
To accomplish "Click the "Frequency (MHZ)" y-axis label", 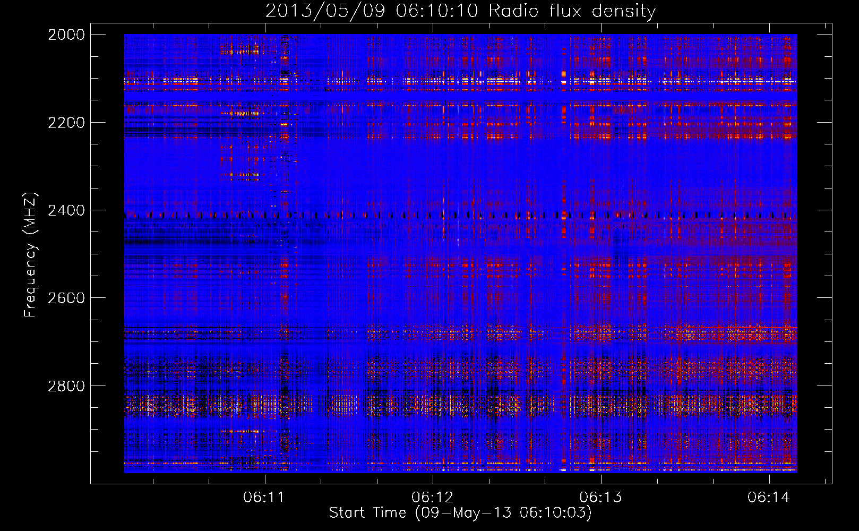I will coord(30,254).
